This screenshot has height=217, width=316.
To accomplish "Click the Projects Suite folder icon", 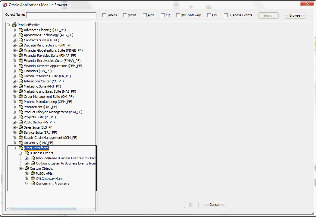I will [21, 117].
